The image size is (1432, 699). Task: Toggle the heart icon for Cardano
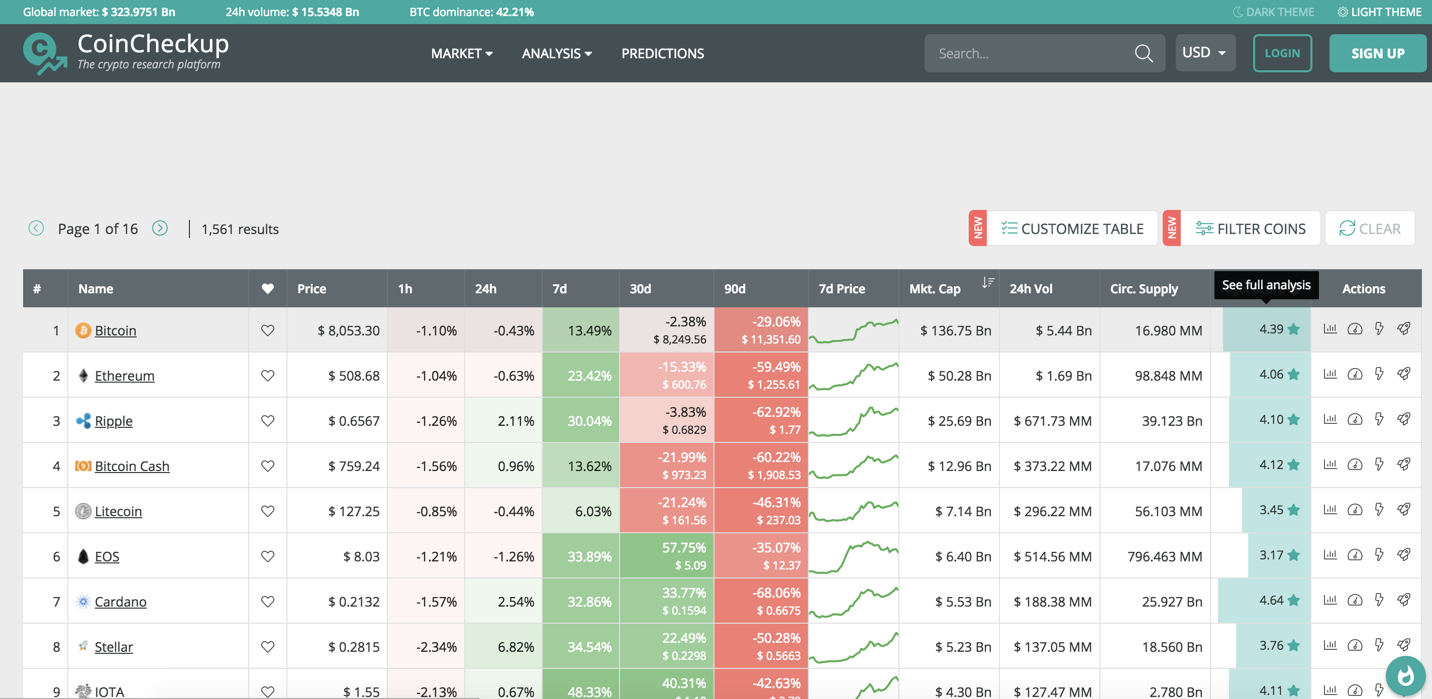267,601
